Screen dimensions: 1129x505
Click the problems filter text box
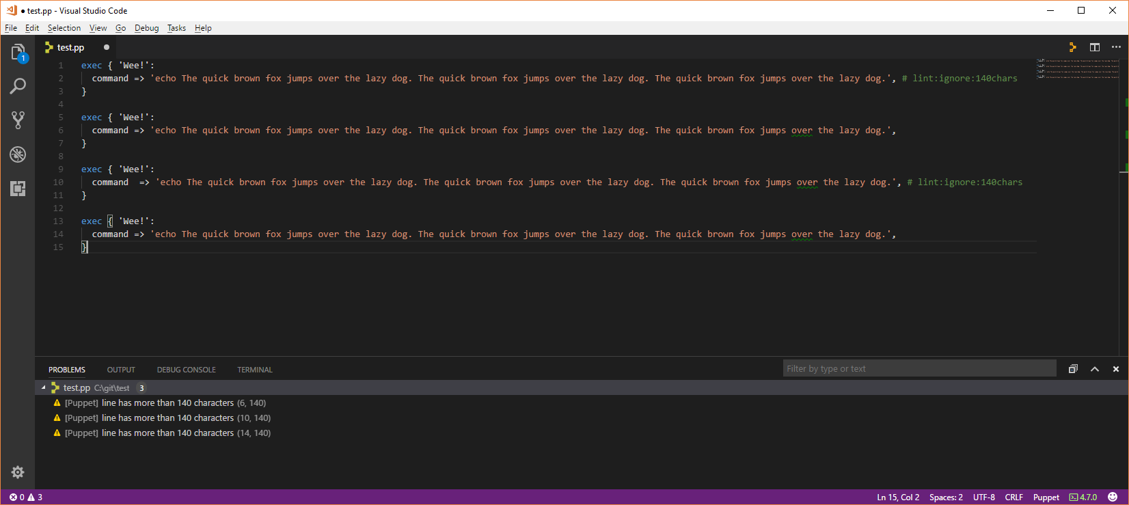tap(919, 369)
